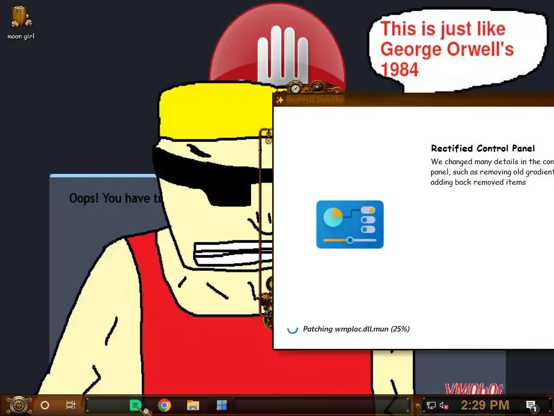Screen dimensions: 554x416
Task: Open network status tray icon
Action: pyautogui.click(x=431, y=405)
